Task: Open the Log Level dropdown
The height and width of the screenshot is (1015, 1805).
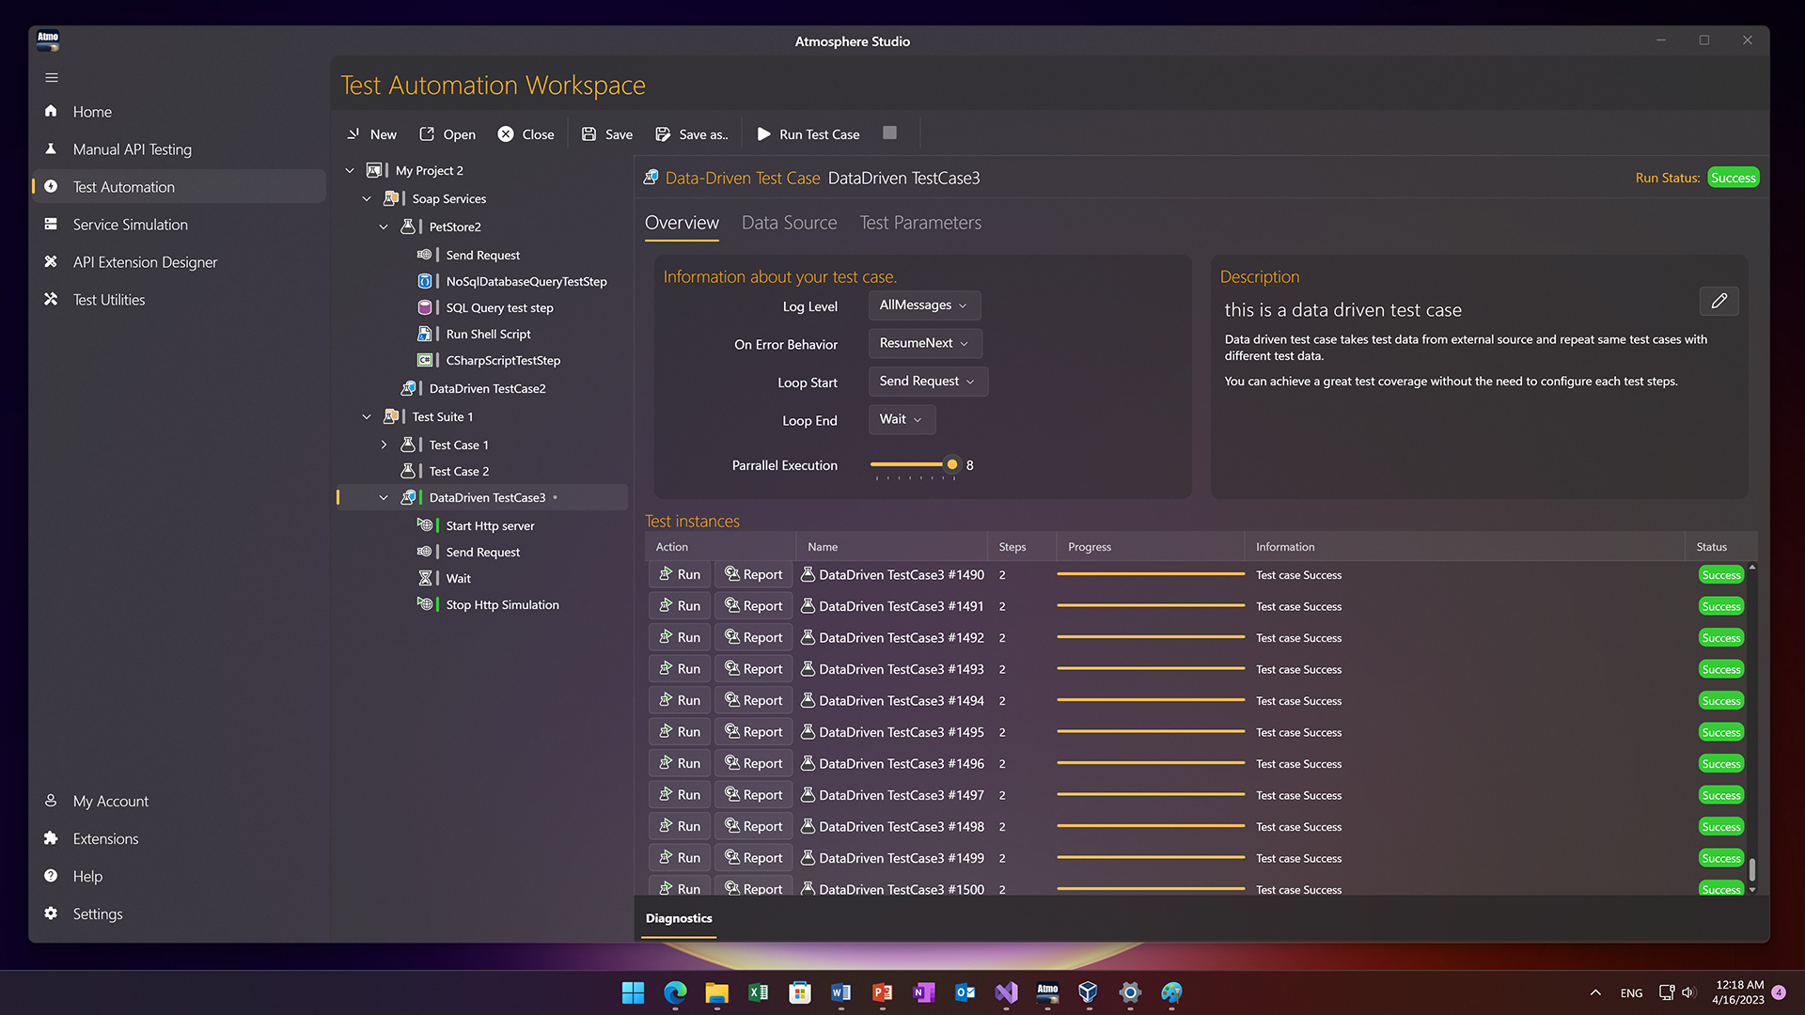Action: [923, 305]
